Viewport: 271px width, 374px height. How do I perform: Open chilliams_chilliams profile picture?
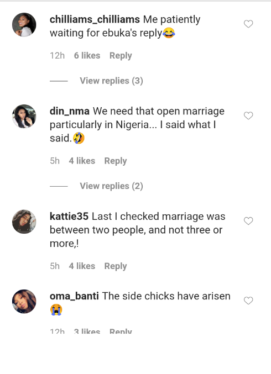(x=24, y=25)
